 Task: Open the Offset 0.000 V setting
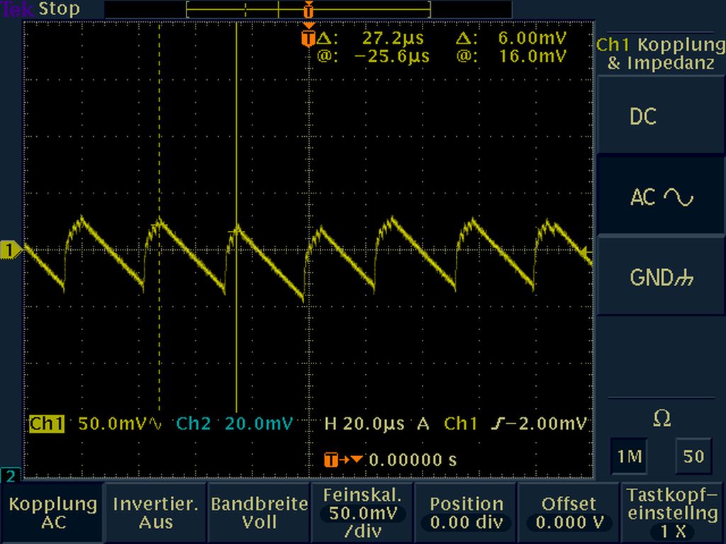pyautogui.click(x=569, y=513)
